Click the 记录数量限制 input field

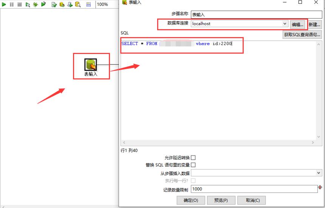(254, 189)
